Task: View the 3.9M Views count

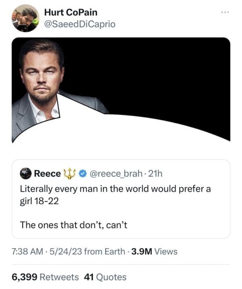Action: (x=153, y=251)
